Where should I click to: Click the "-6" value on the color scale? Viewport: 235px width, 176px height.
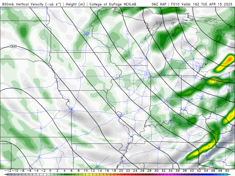(x=29, y=171)
